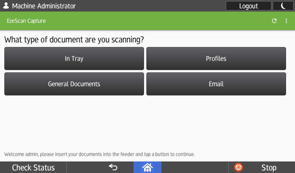Log out using the Logout button
295x173 pixels.
(248, 6)
